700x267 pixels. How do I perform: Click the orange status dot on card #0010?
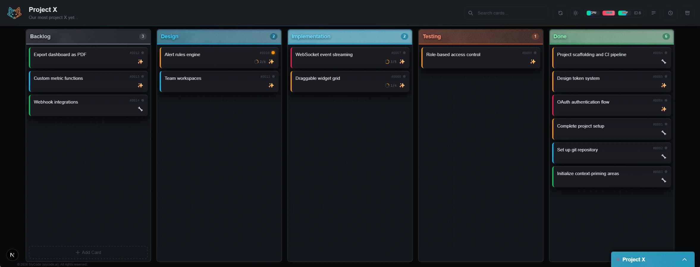tap(273, 53)
